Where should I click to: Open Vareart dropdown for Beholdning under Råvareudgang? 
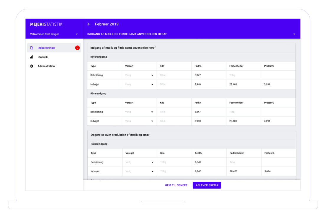[x=139, y=112]
